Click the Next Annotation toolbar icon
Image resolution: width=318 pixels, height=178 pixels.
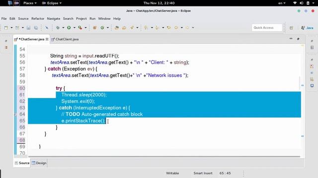click(146, 28)
